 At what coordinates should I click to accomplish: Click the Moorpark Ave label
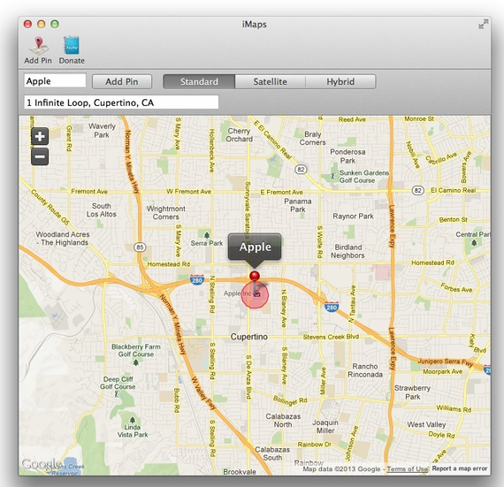click(443, 371)
